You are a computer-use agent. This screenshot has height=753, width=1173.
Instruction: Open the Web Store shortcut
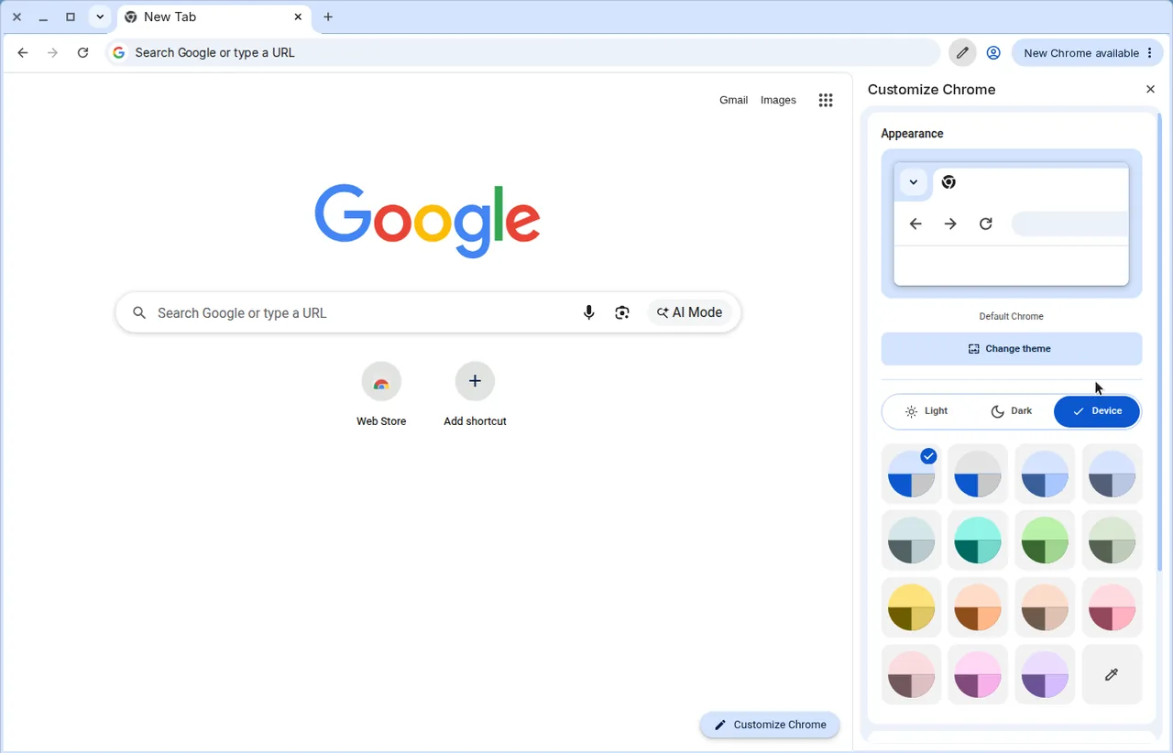point(381,395)
